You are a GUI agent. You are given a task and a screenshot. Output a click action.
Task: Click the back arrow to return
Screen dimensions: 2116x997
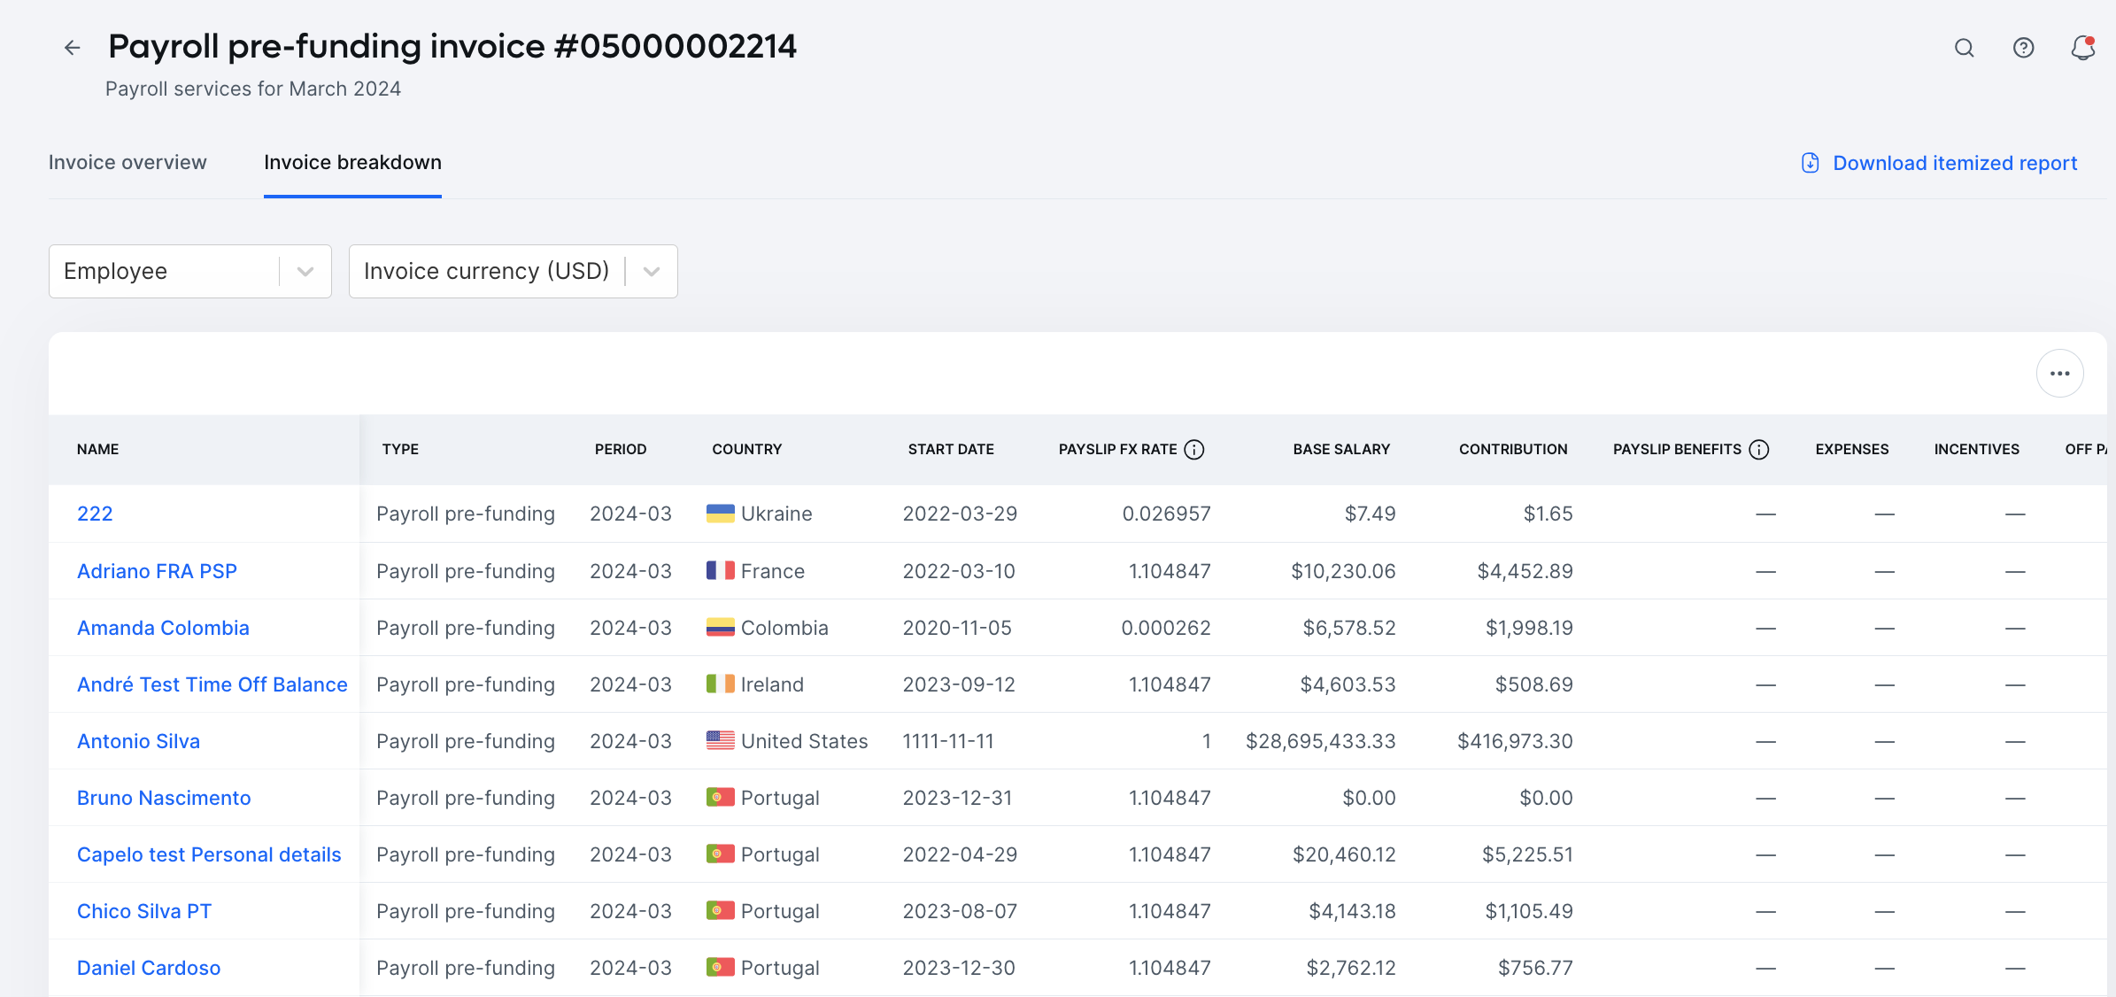point(72,47)
